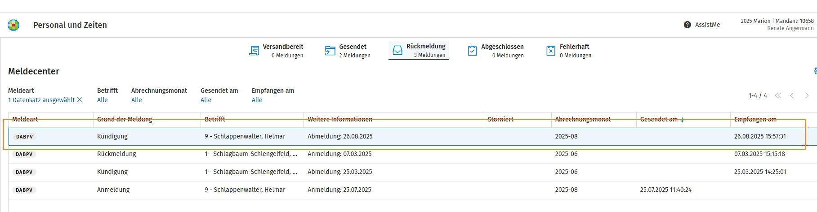Click the Rückmeldung inbox icon
817x212 pixels.
click(x=397, y=50)
